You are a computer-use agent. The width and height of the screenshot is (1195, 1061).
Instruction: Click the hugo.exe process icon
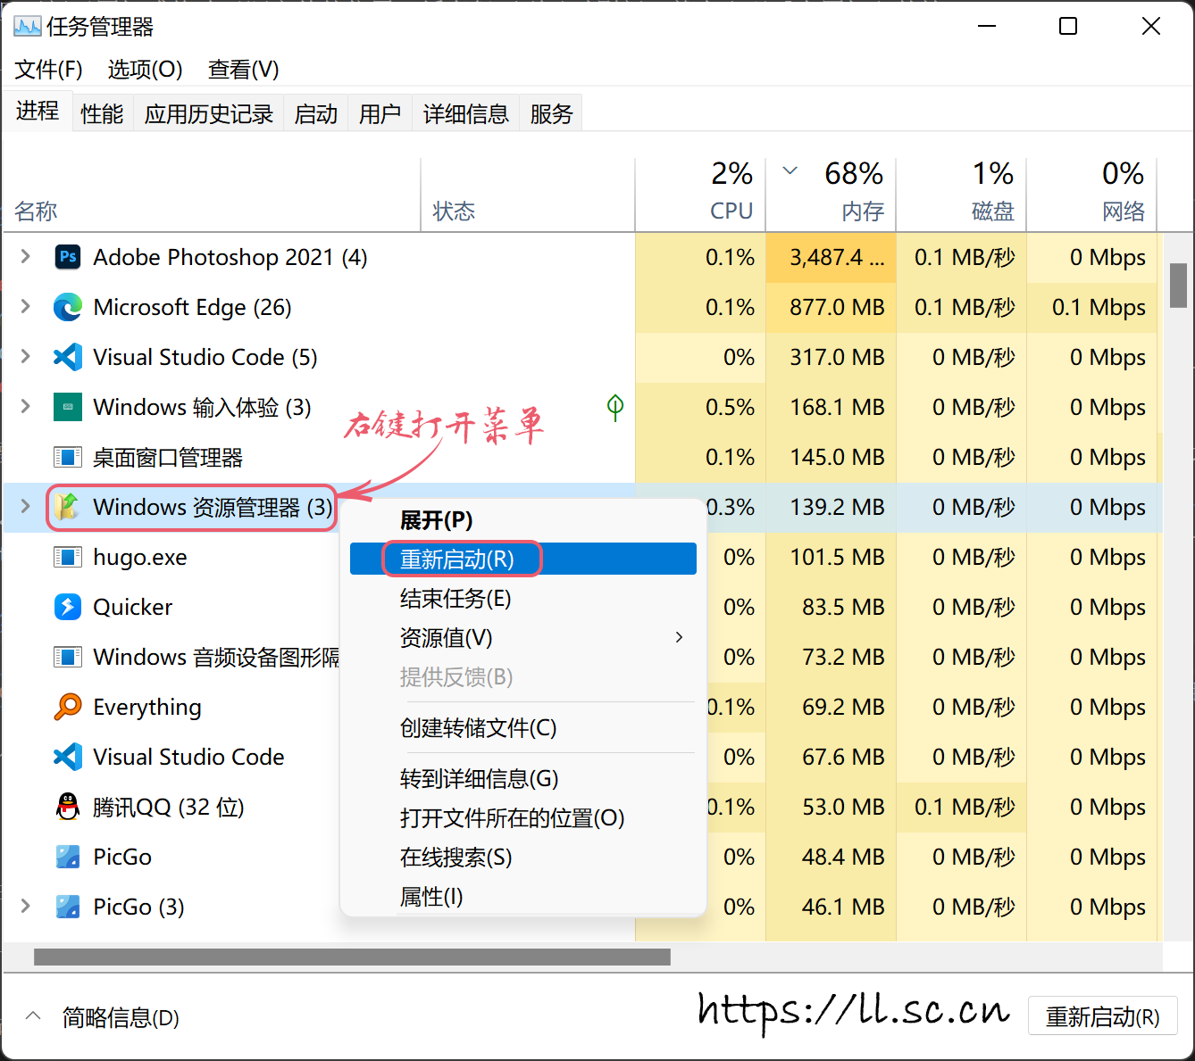tap(68, 557)
